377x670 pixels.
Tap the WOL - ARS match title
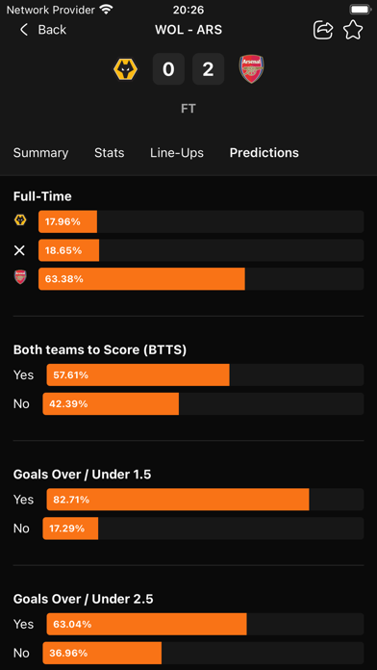point(188,30)
